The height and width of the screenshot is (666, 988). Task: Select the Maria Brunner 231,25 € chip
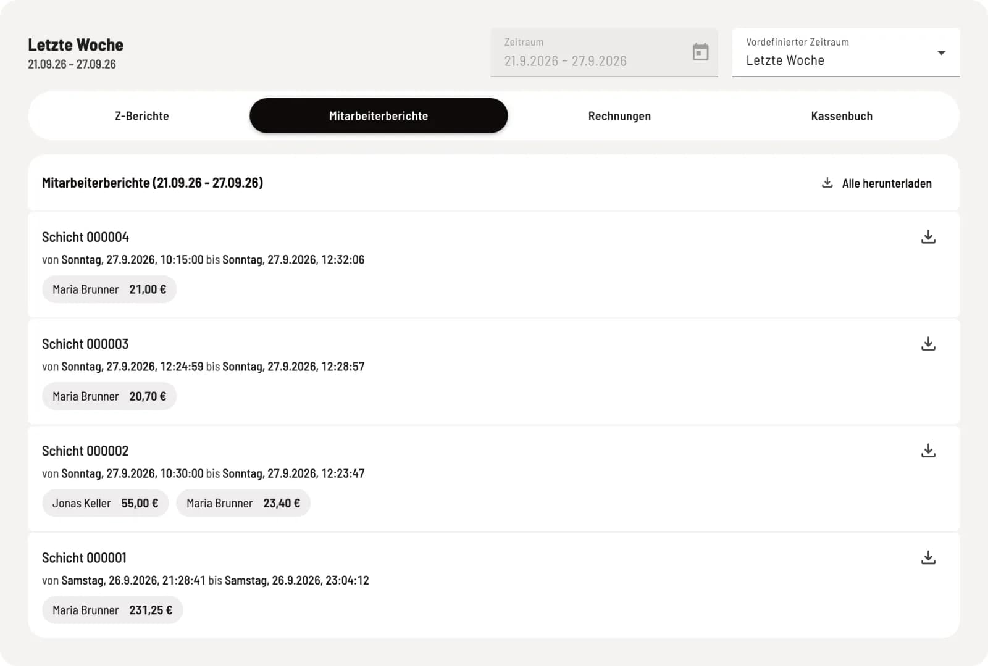coord(112,610)
